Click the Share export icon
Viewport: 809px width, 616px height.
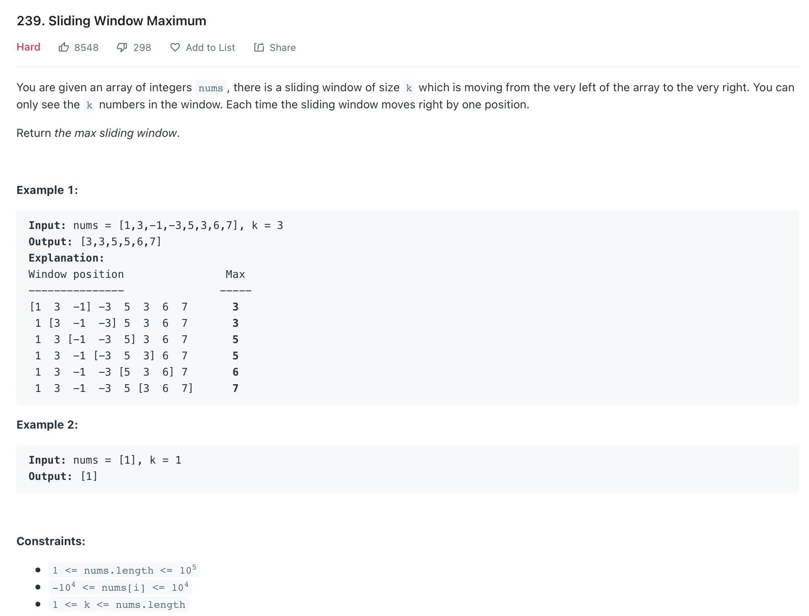(259, 48)
